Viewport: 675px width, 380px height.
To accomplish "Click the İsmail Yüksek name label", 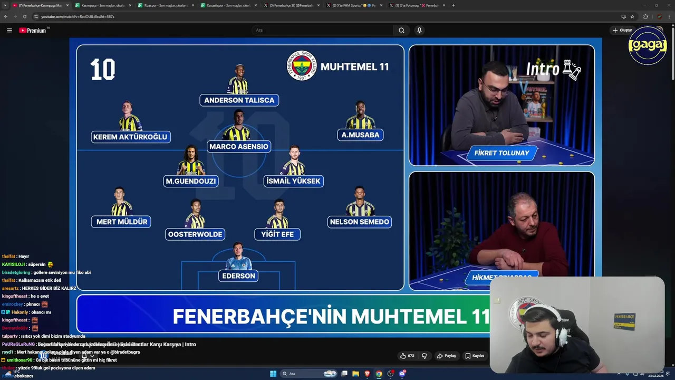I will [294, 181].
